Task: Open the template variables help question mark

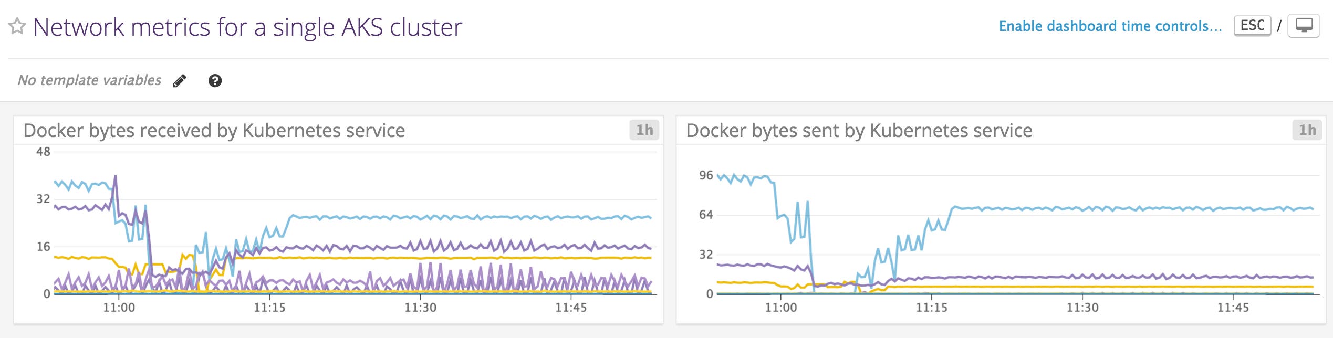Action: coord(215,81)
